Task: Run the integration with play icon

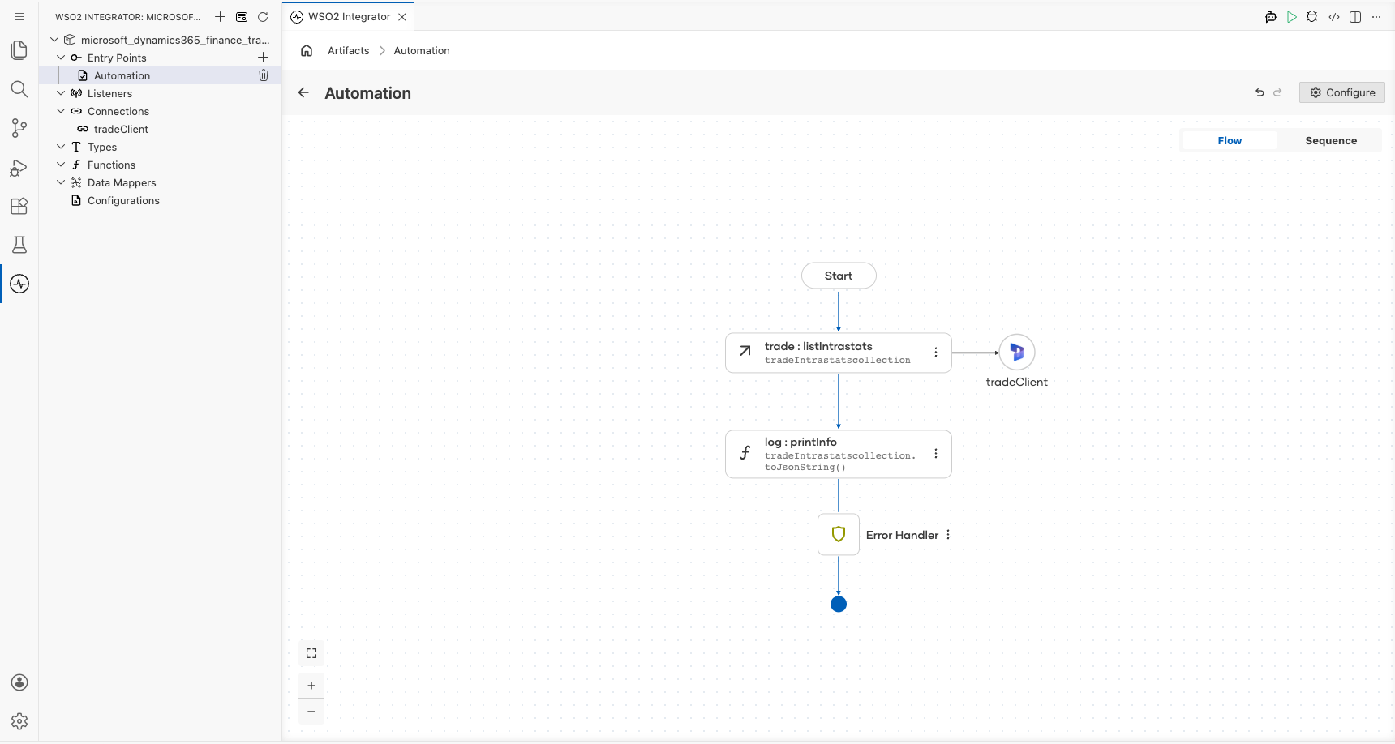Action: tap(1292, 17)
